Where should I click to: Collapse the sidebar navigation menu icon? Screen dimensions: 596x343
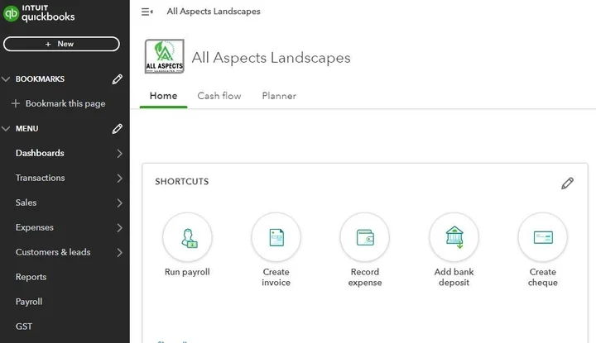click(x=147, y=12)
